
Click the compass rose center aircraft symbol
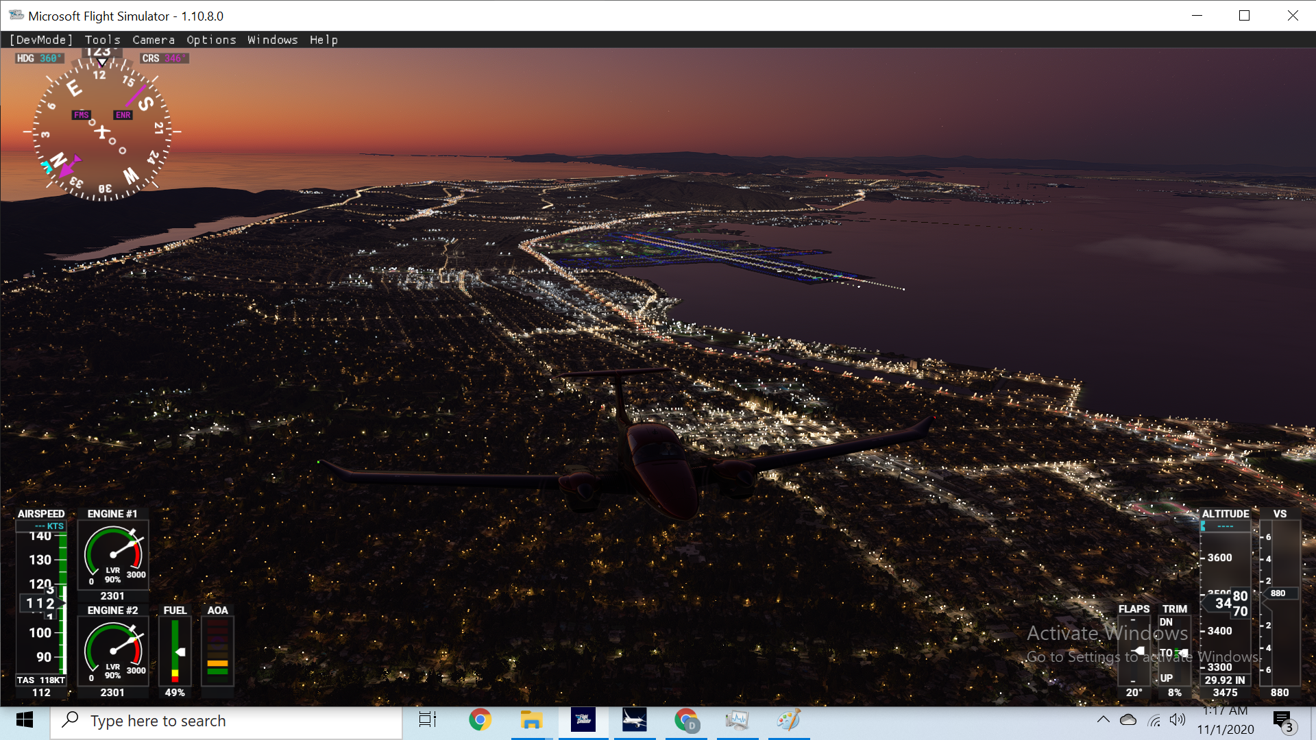103,132
